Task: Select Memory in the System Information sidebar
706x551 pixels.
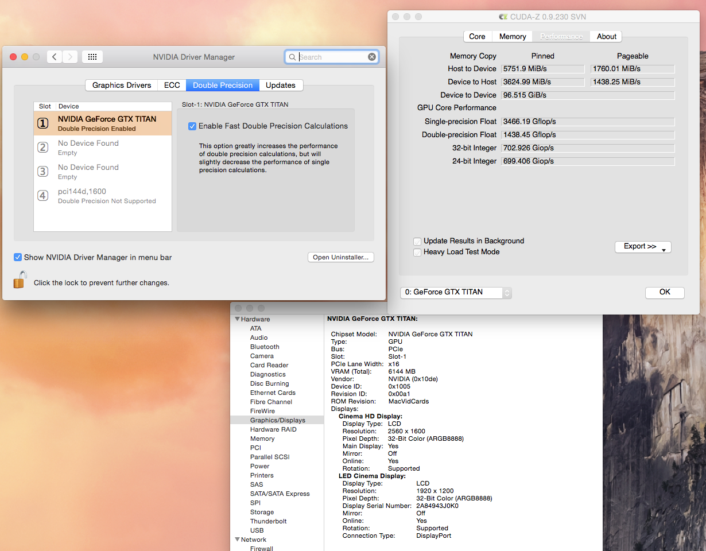Action: pos(262,439)
